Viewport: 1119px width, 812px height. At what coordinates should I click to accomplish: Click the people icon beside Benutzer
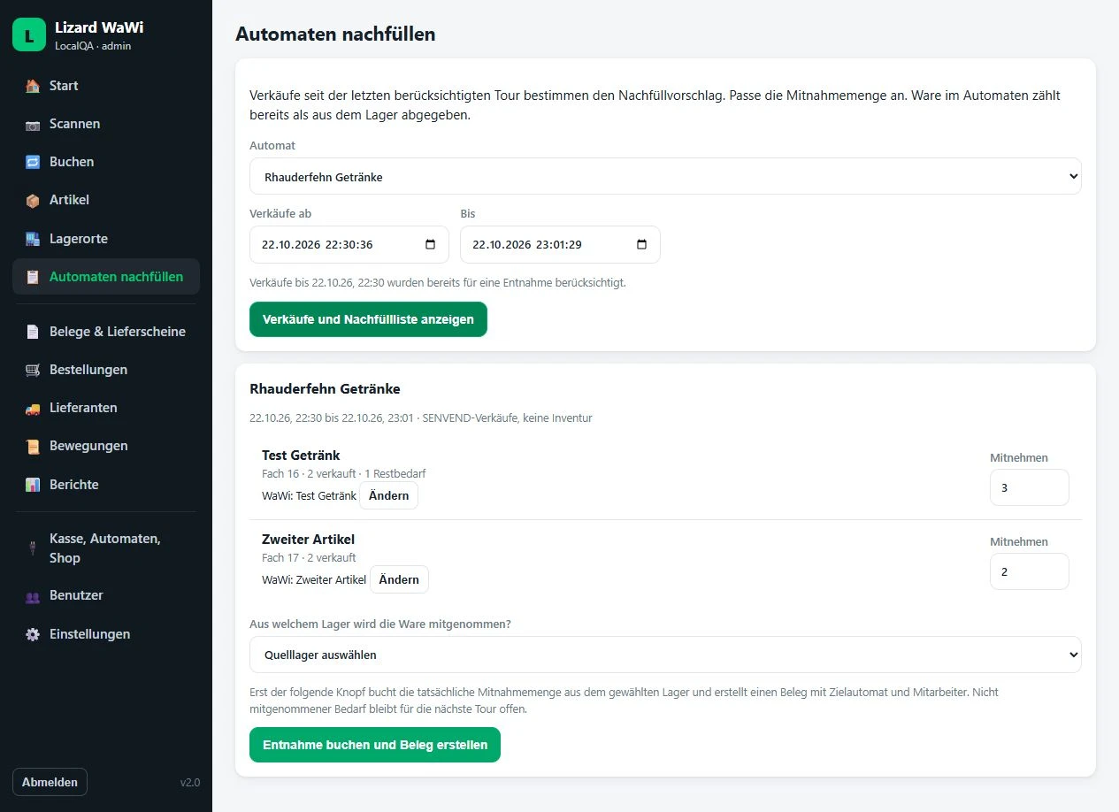click(x=33, y=596)
